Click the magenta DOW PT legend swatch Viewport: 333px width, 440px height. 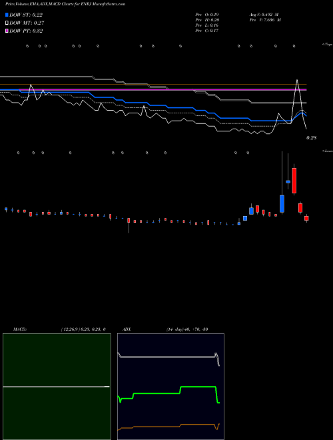click(x=7, y=31)
